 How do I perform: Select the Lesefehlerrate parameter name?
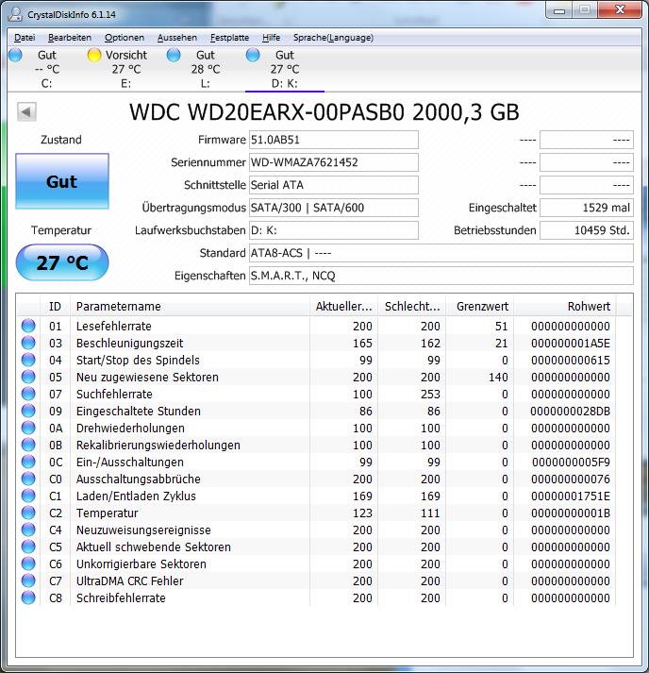click(x=114, y=327)
